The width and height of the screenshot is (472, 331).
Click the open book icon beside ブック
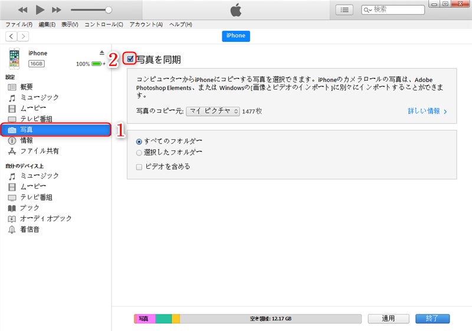(x=12, y=208)
